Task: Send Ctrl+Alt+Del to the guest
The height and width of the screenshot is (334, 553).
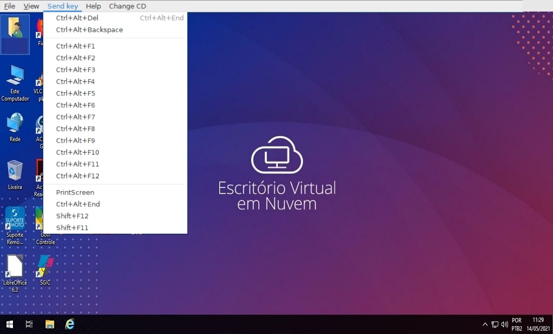Action: pos(77,18)
